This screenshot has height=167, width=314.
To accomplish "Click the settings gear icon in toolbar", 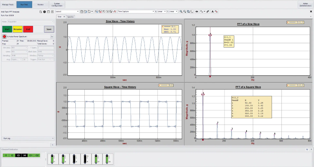I will [44, 12].
